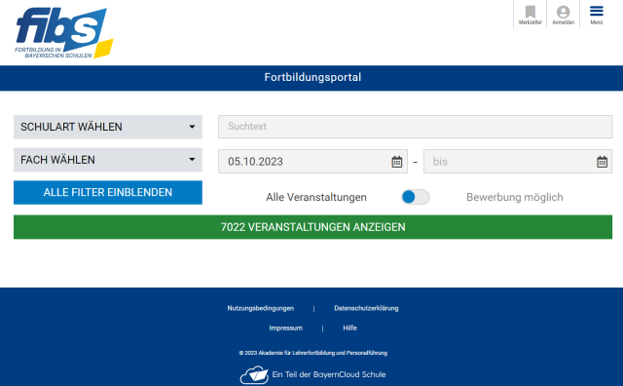Expand the Schulart wählen dropdown

[108, 127]
